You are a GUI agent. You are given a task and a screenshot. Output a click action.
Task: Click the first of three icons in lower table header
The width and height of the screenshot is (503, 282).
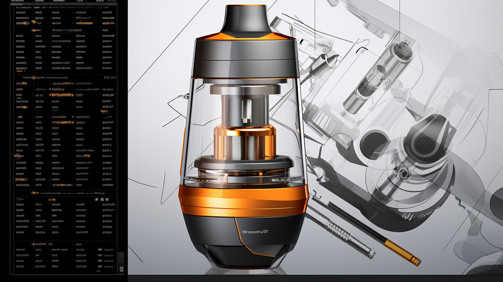click(97, 199)
